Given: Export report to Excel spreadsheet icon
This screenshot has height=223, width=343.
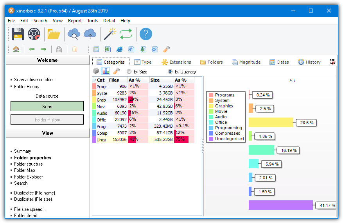Looking at the screenshot, I should (108, 49).
